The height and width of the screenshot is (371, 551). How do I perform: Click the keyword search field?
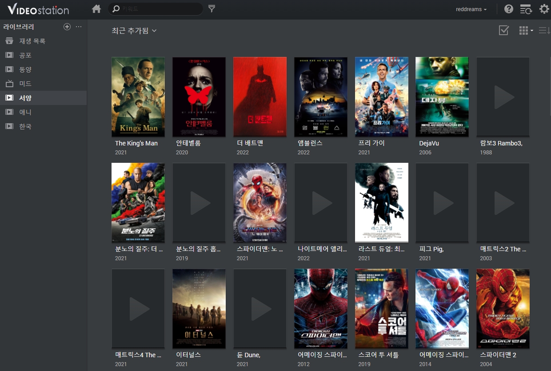click(x=156, y=9)
